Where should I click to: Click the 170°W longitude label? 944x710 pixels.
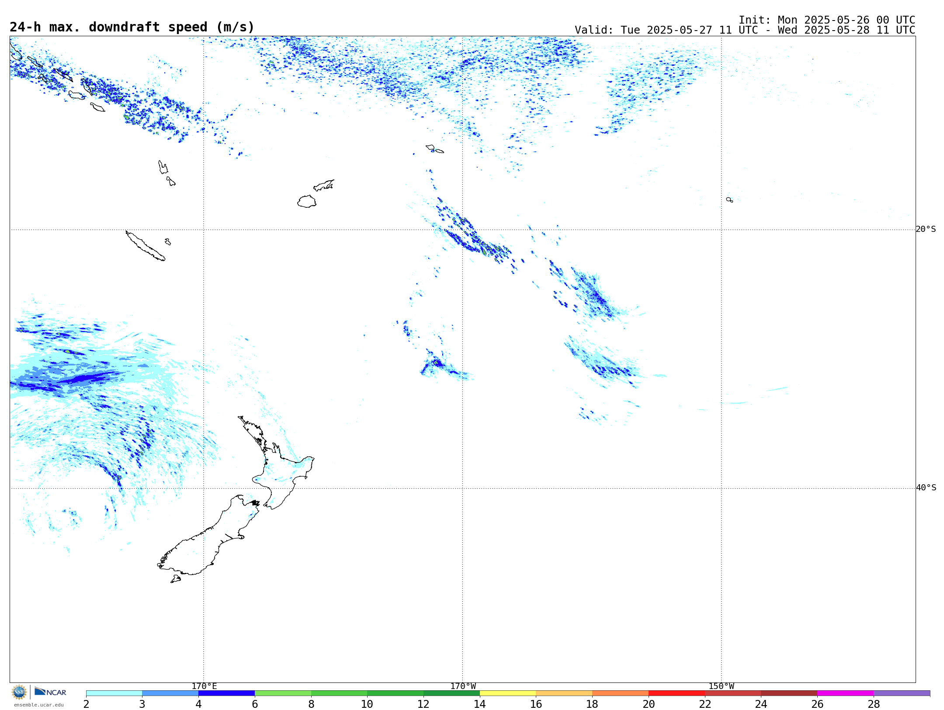pyautogui.click(x=463, y=686)
